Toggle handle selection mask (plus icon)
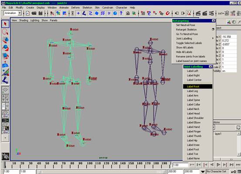The width and height of the screenshot is (241, 174). (78, 13)
